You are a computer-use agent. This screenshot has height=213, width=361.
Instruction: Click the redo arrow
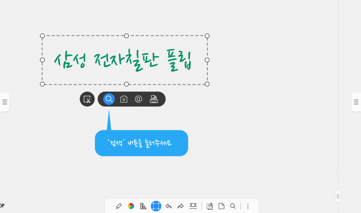click(180, 206)
